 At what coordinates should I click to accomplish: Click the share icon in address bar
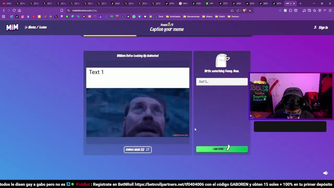coord(238,10)
